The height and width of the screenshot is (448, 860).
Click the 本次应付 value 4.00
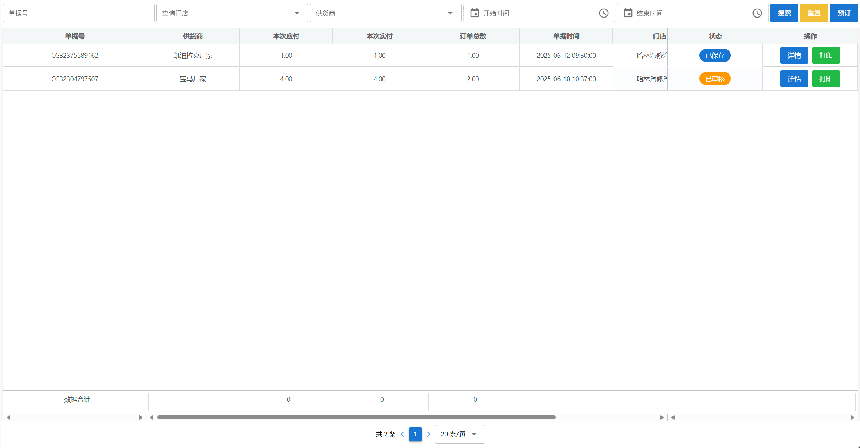286,79
